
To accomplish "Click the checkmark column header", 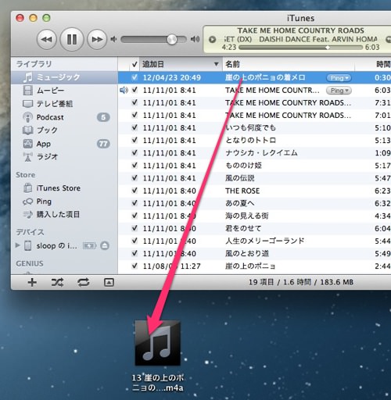I will (135, 64).
